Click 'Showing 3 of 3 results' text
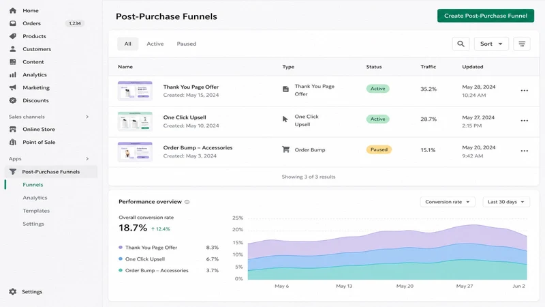This screenshot has height=307, width=545. coord(309,177)
